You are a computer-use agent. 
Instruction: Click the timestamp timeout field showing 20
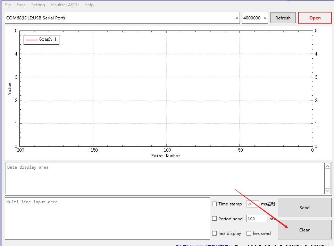[253, 204]
